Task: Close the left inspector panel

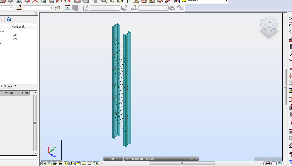Action: pyautogui.click(x=36, y=14)
